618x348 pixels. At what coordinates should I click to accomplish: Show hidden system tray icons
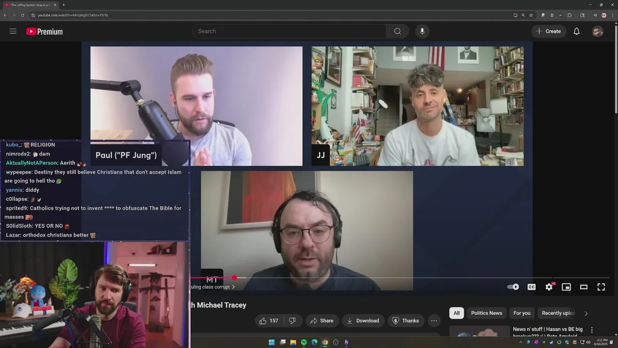tap(520, 342)
